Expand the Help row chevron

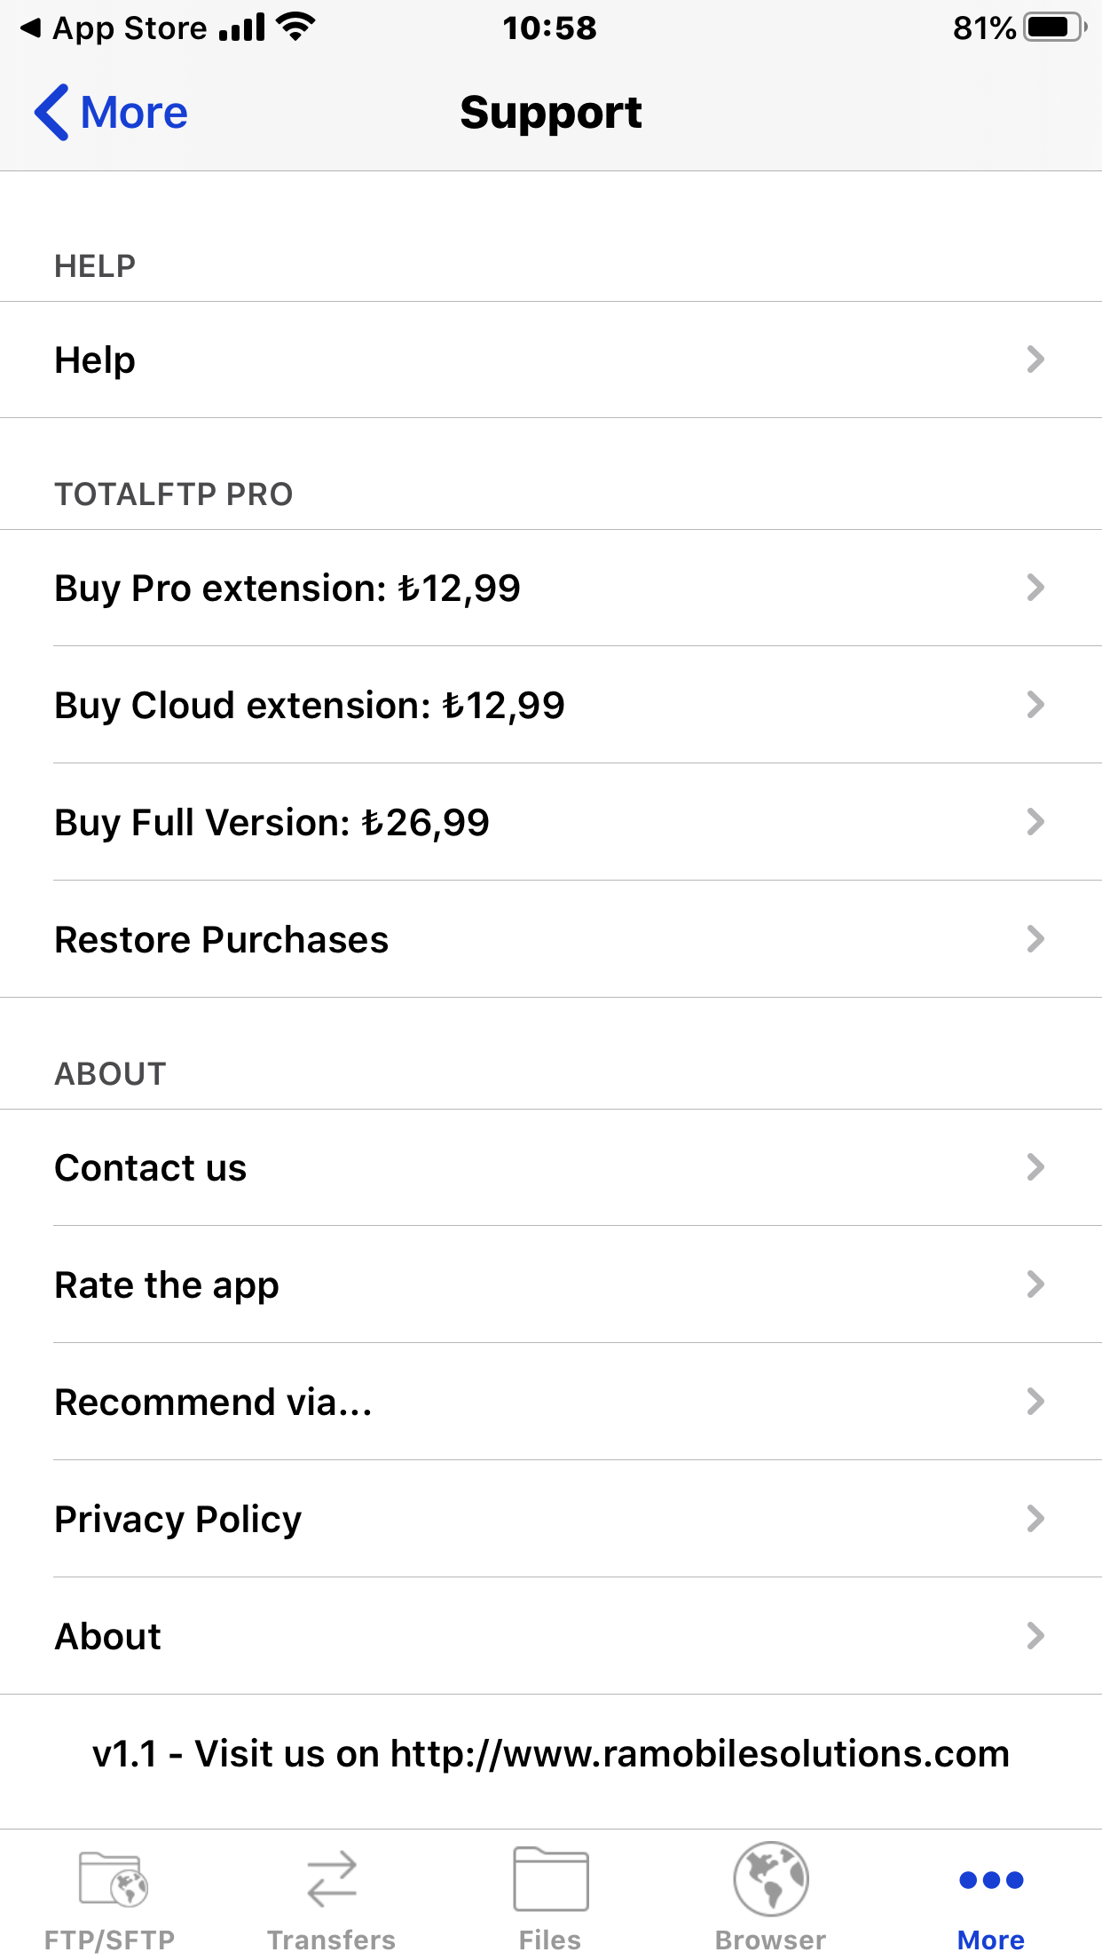tap(1035, 360)
